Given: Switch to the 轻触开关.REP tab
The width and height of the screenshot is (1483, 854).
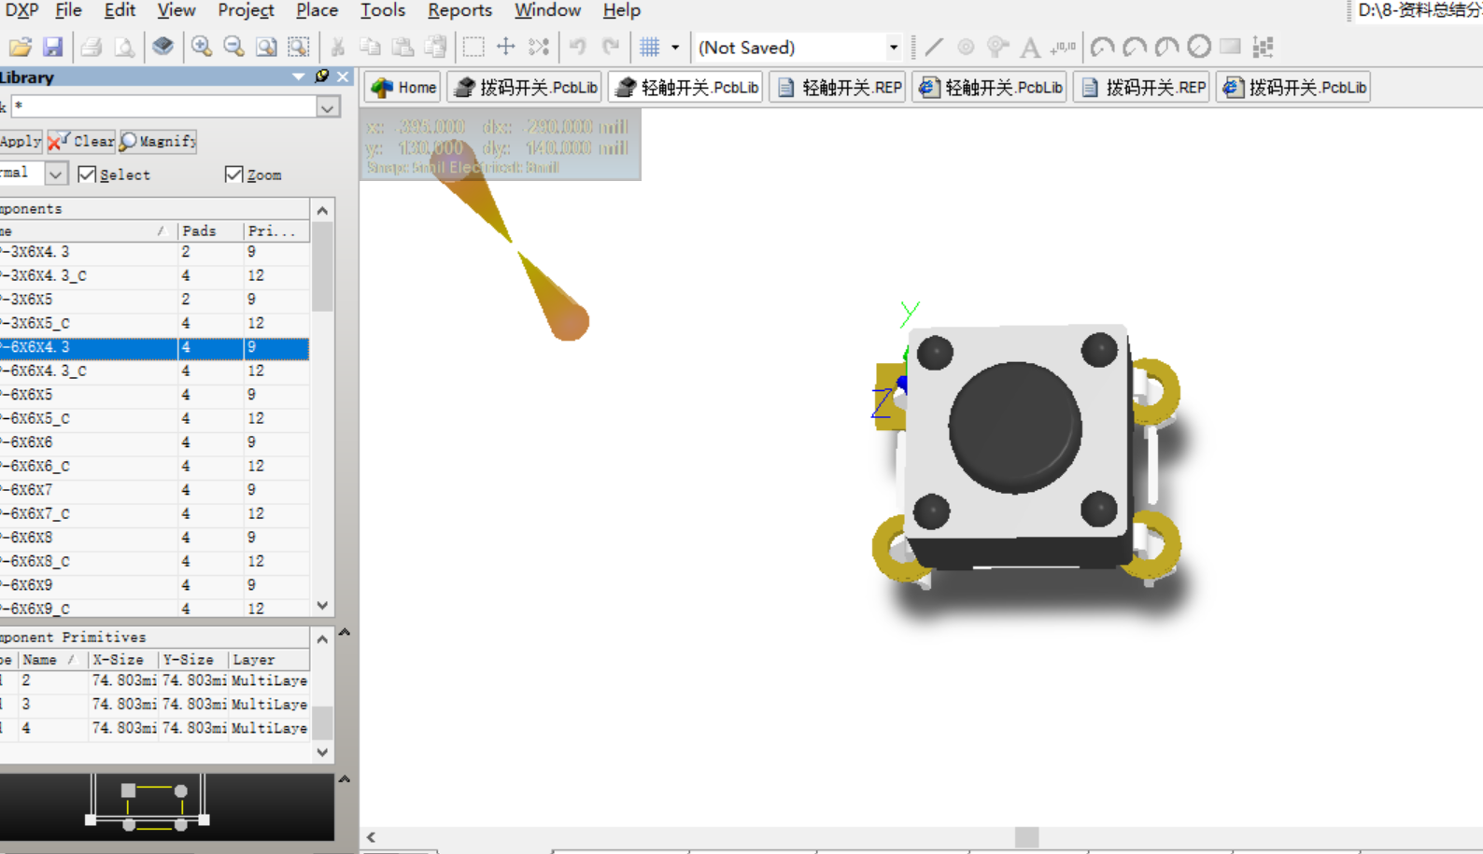Looking at the screenshot, I should (x=838, y=87).
